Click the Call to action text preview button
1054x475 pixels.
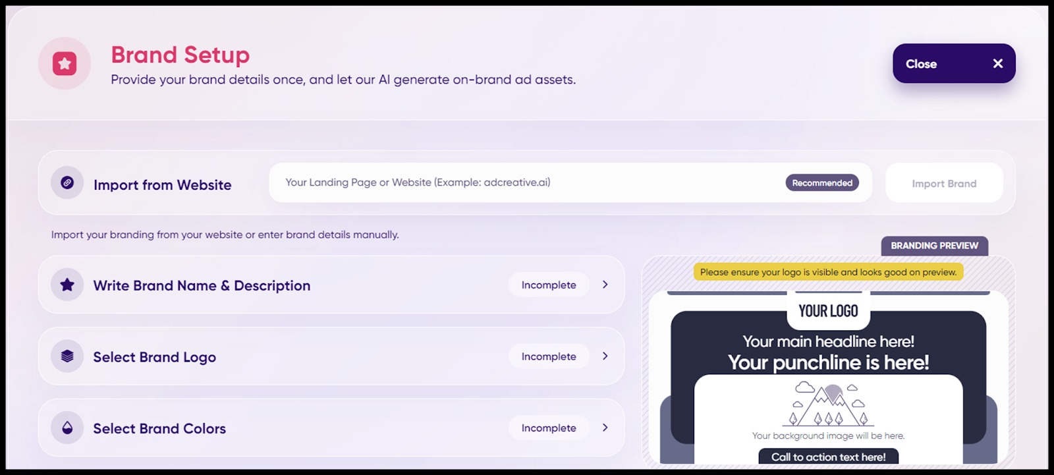click(x=828, y=457)
